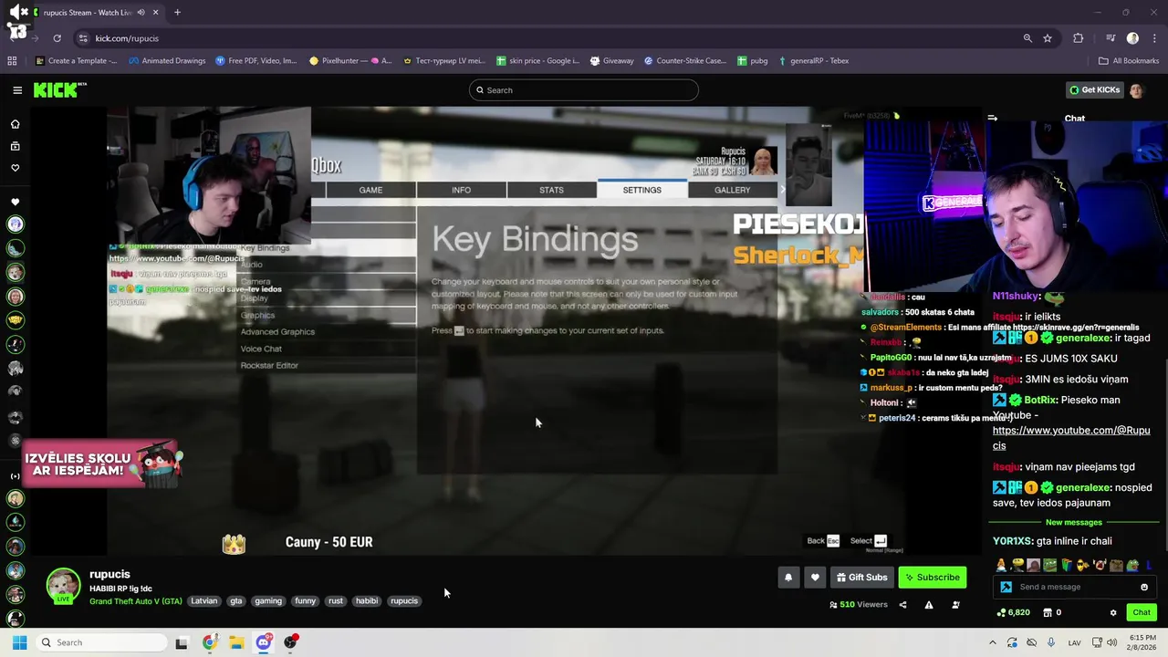Open Windows Start menu
1168x657 pixels.
(19, 642)
